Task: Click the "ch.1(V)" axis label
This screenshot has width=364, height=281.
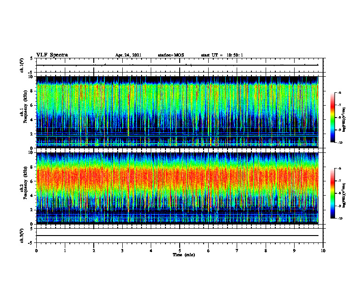Action: coord(22,65)
